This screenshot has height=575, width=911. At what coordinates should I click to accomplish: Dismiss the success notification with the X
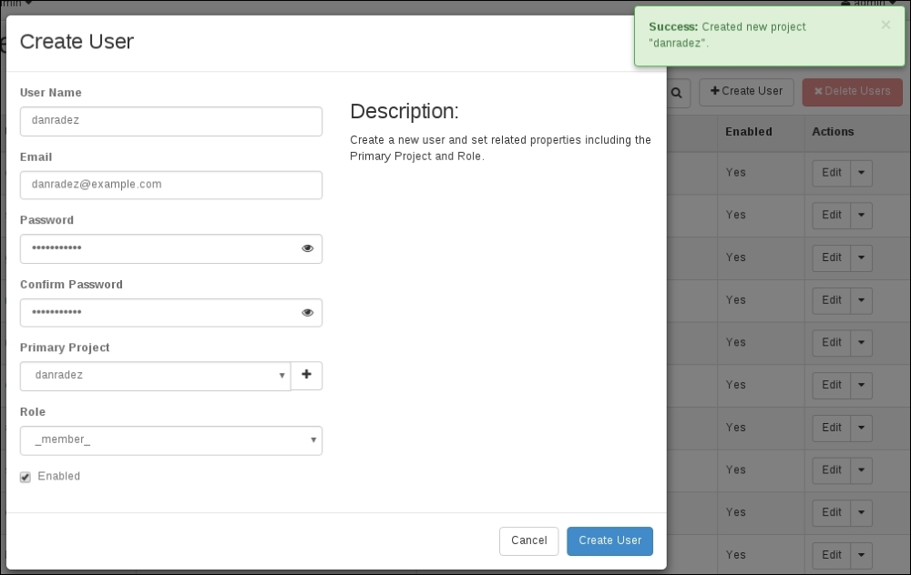[885, 25]
